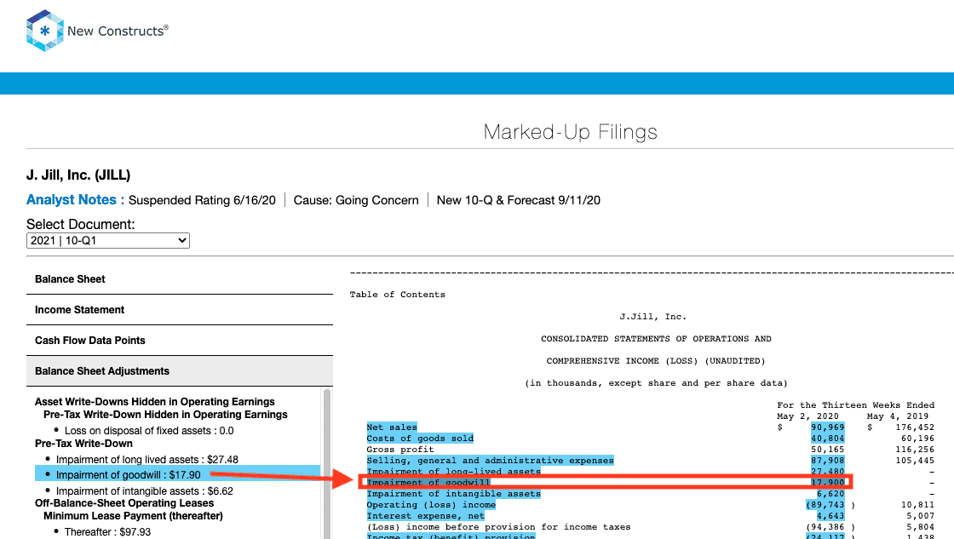
Task: Click the 40,804 cost value
Action: pos(827,438)
